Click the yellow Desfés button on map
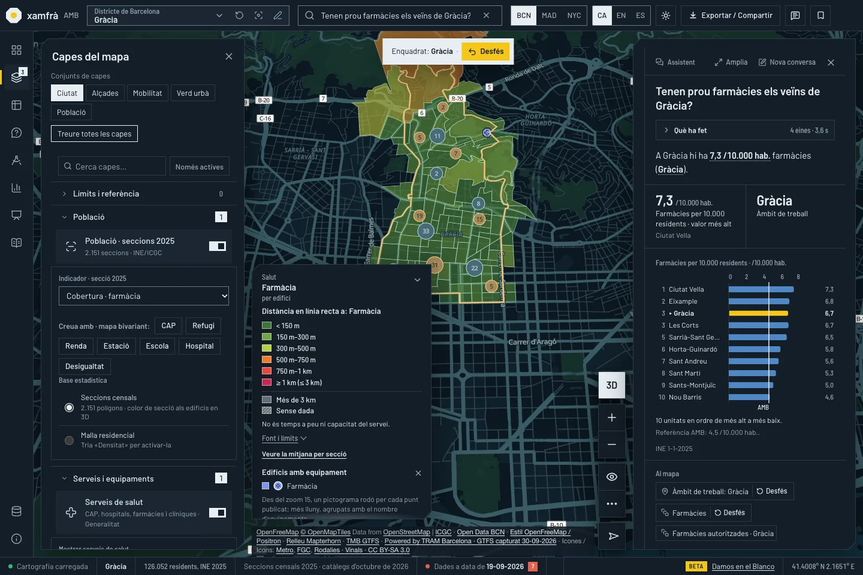 pyautogui.click(x=486, y=52)
